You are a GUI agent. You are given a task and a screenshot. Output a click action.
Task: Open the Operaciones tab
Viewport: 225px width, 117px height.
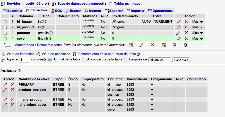coord(160,11)
